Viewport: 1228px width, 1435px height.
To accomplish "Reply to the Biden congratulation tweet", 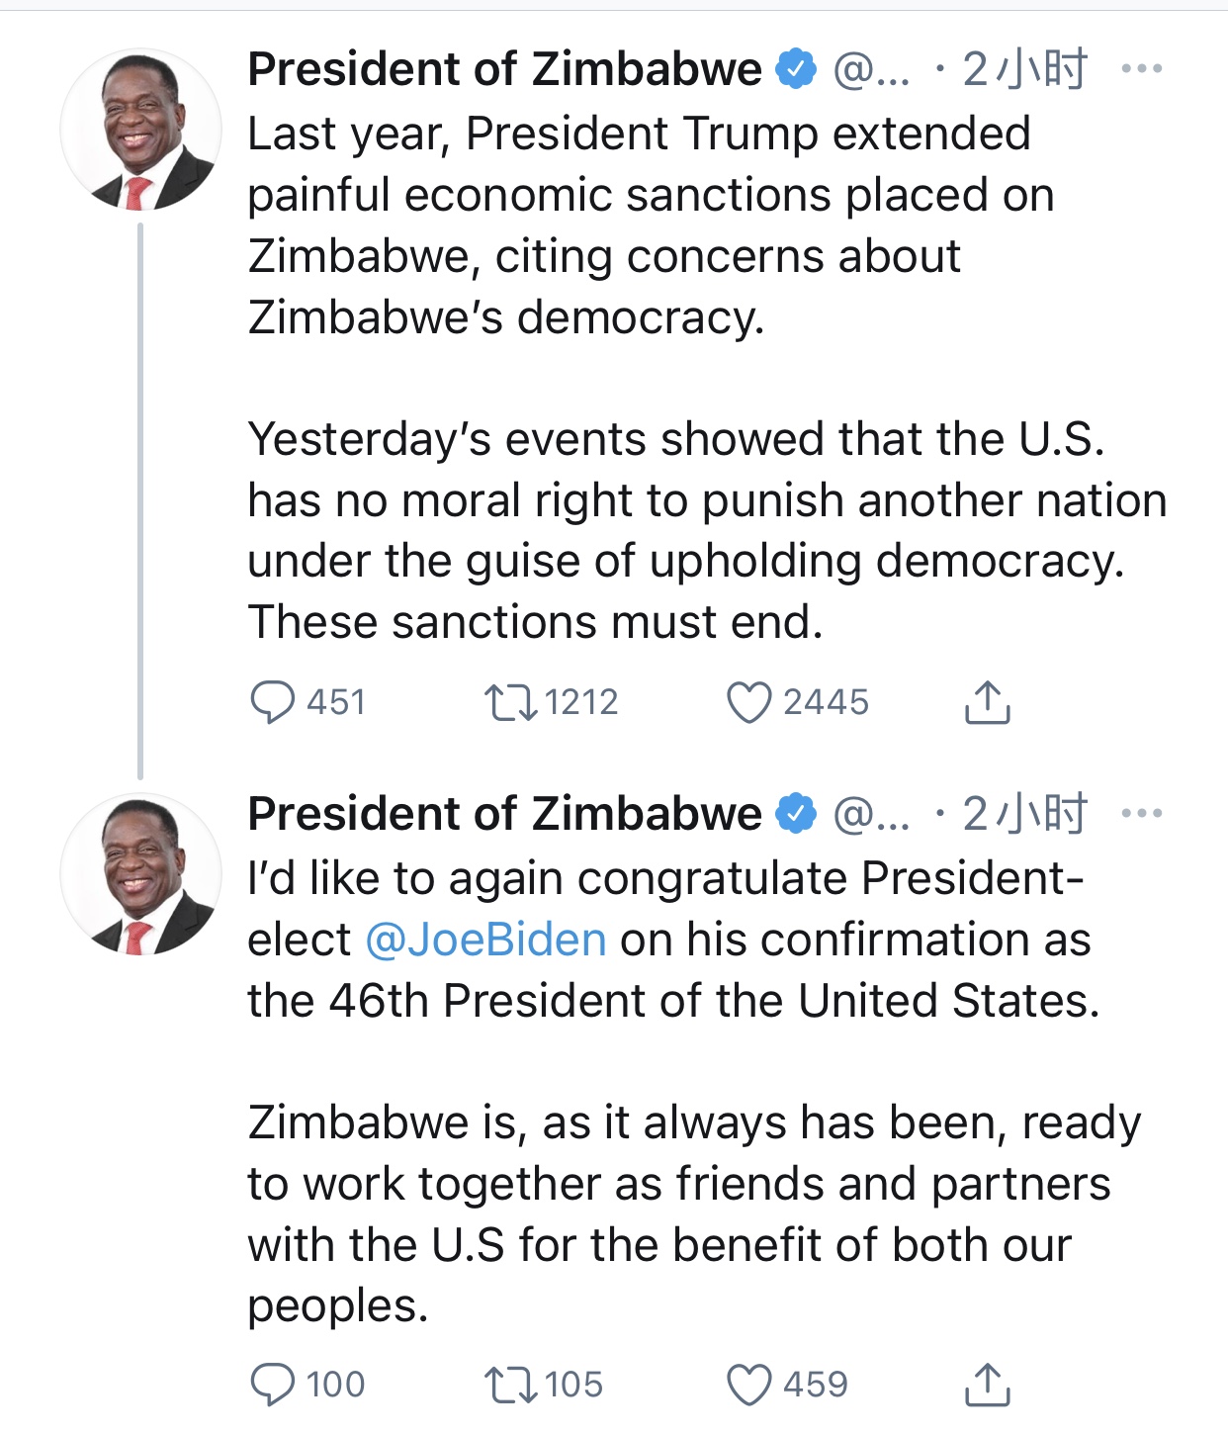I will coord(273,1384).
